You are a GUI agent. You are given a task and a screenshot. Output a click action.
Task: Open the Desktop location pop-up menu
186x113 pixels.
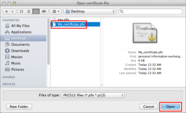tap(90, 11)
